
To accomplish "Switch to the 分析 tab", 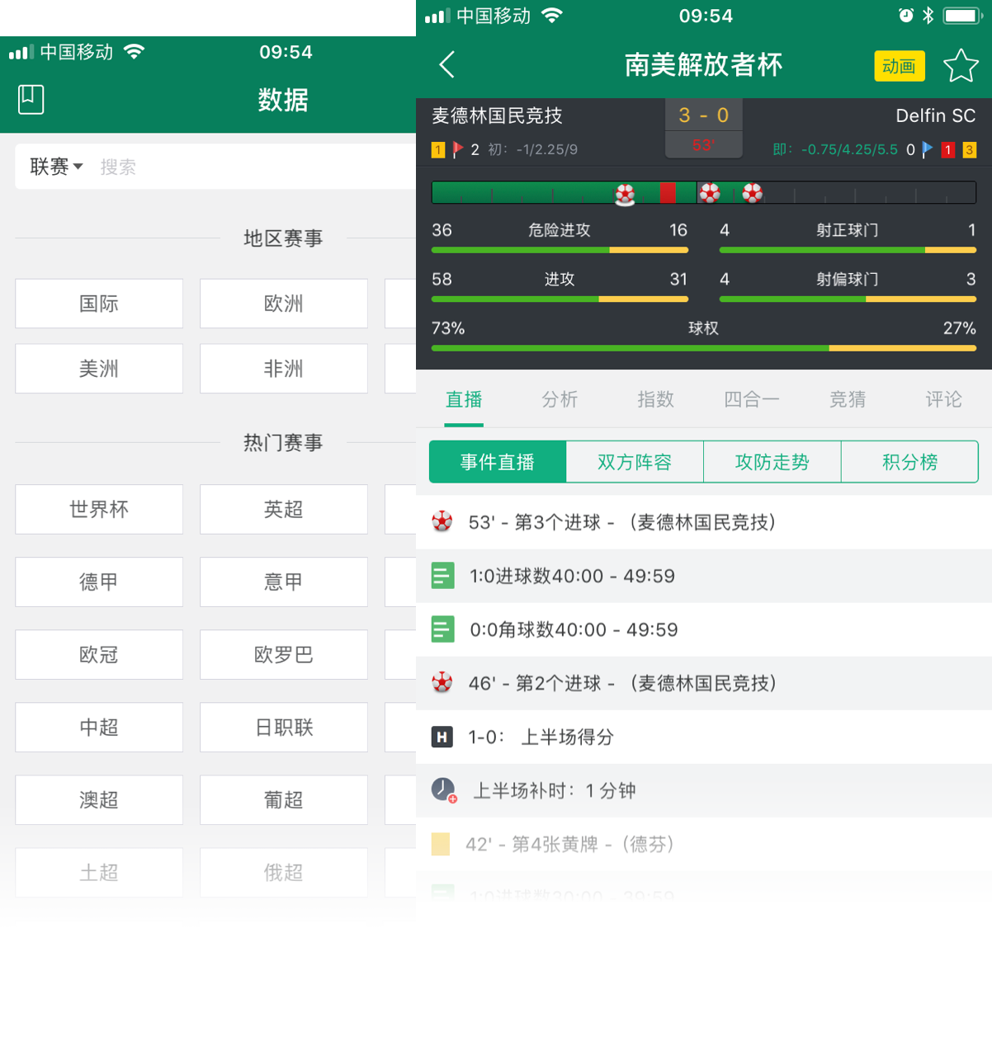I will pyautogui.click(x=560, y=400).
